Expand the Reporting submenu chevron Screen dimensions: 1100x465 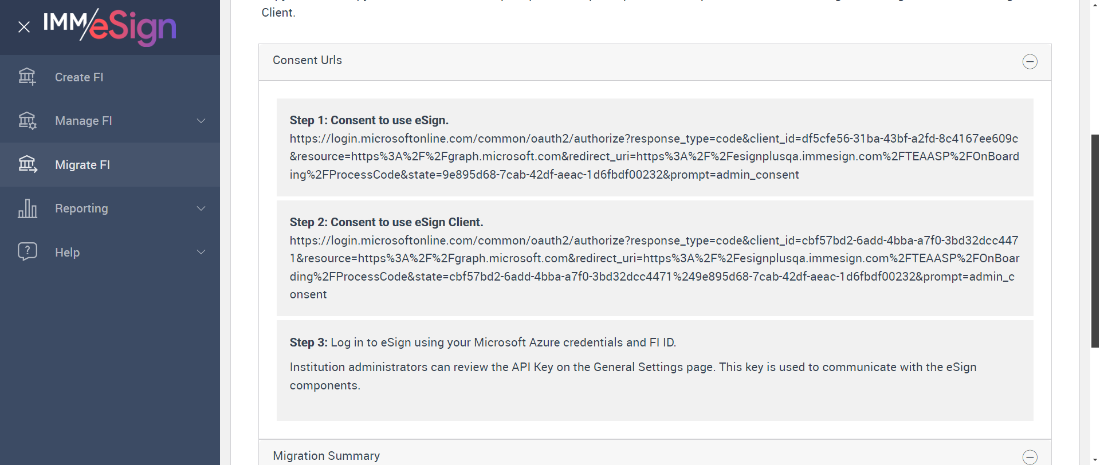201,208
